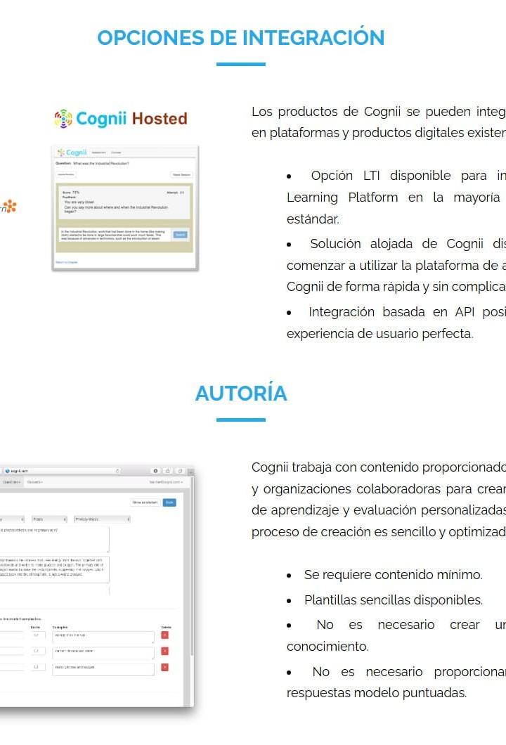Click the 'Opción LTI disponible' bullet text

(381, 176)
